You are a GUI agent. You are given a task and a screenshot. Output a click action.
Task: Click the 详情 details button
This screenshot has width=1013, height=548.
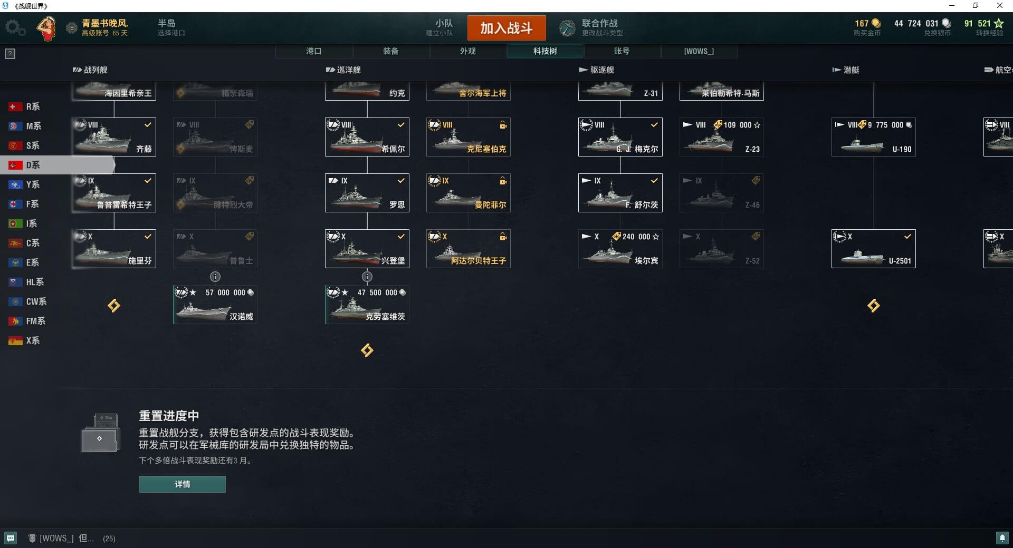(183, 484)
